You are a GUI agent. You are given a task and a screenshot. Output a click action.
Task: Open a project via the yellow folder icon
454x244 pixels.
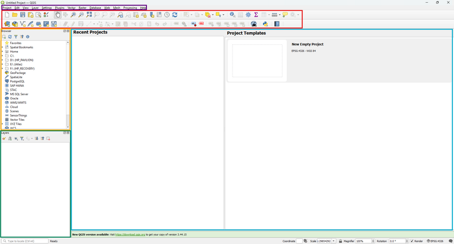15,15
